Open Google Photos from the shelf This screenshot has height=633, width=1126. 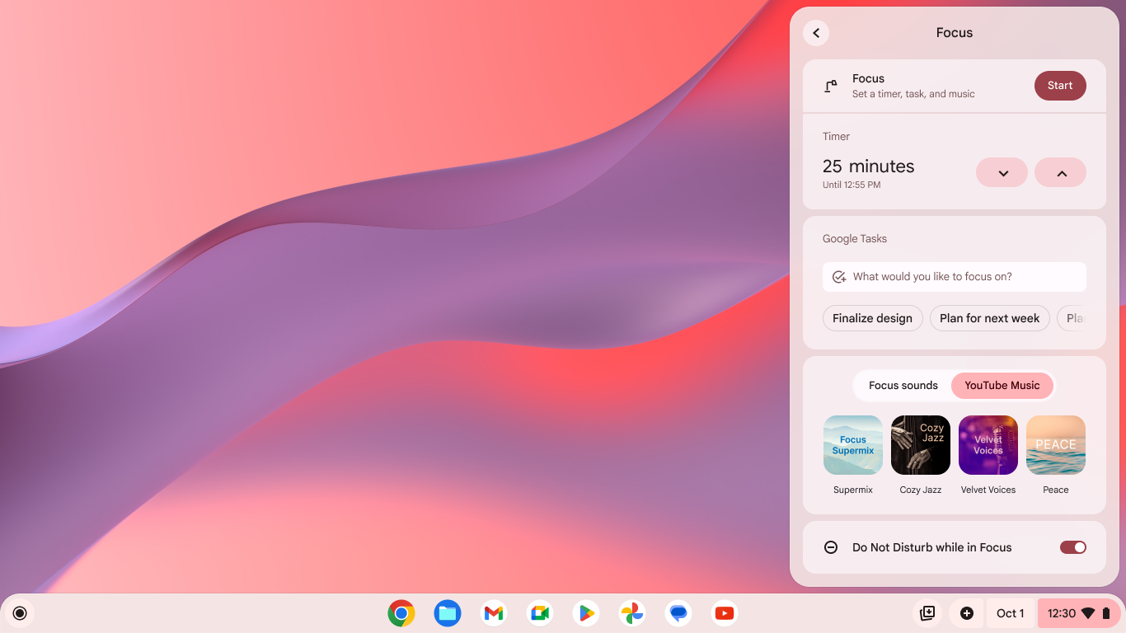tap(631, 613)
